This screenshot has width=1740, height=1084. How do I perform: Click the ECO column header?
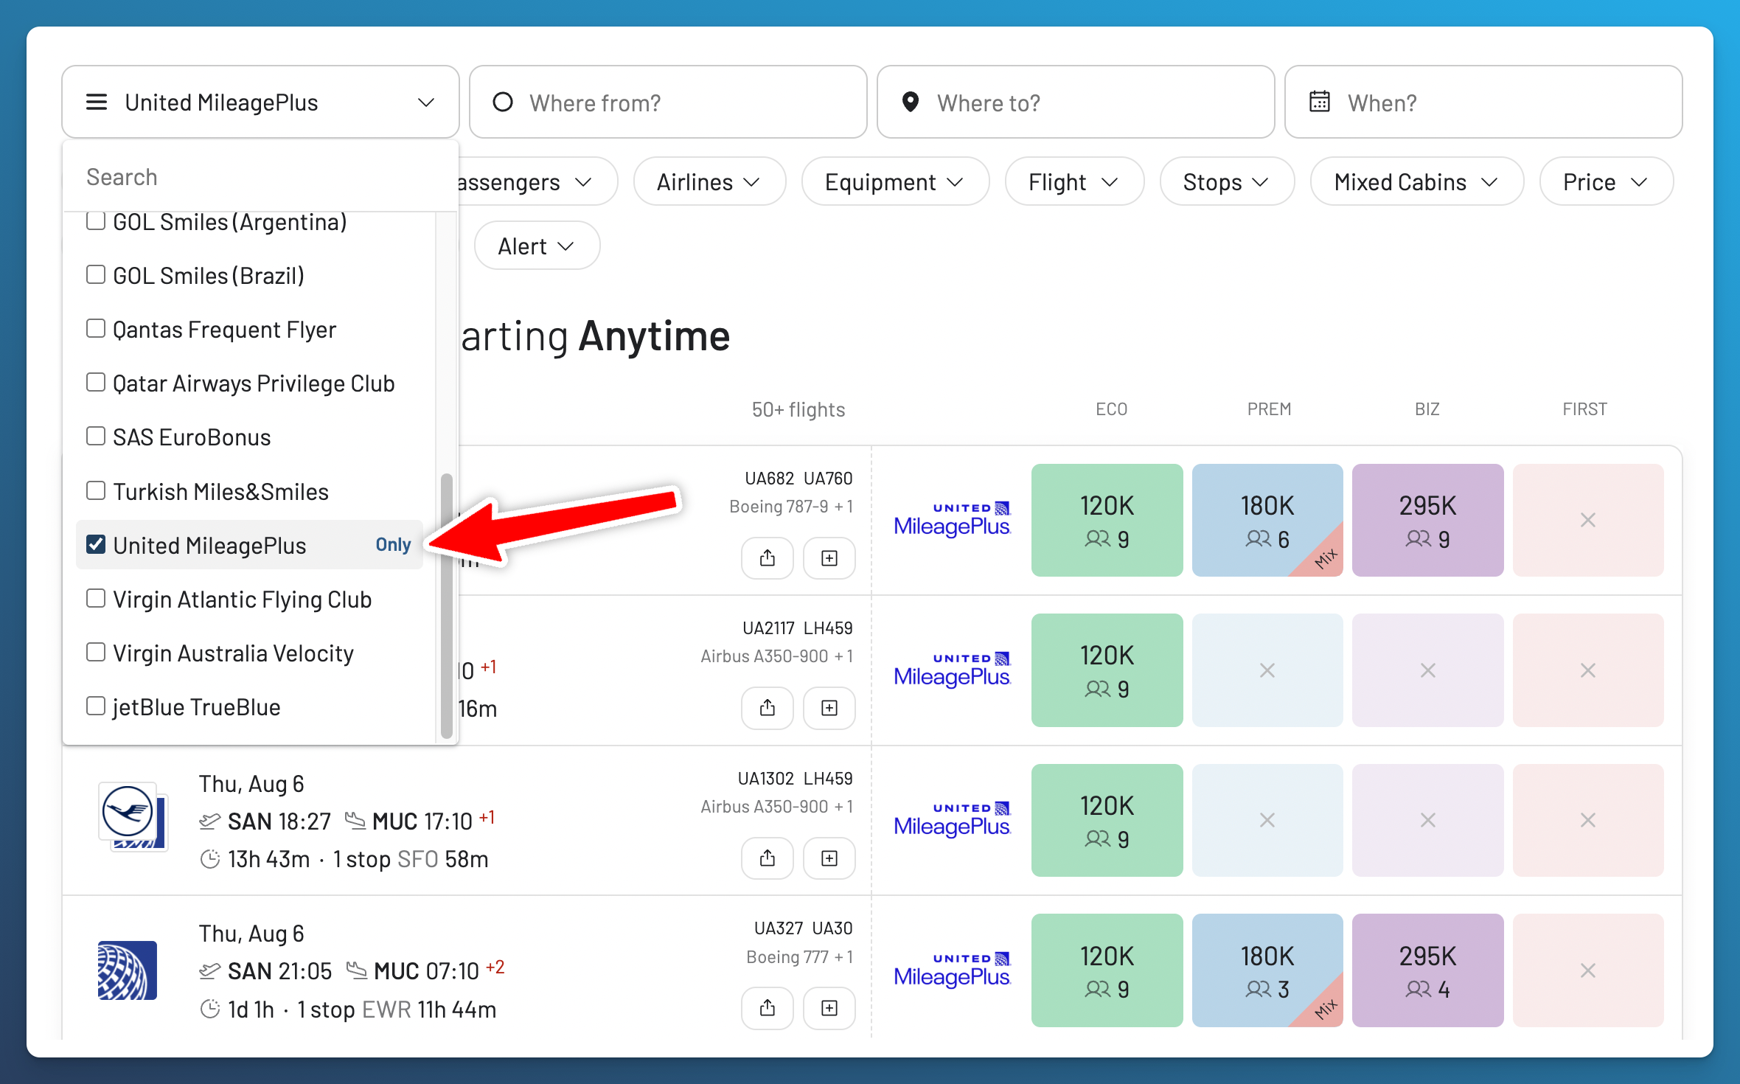coord(1111,409)
